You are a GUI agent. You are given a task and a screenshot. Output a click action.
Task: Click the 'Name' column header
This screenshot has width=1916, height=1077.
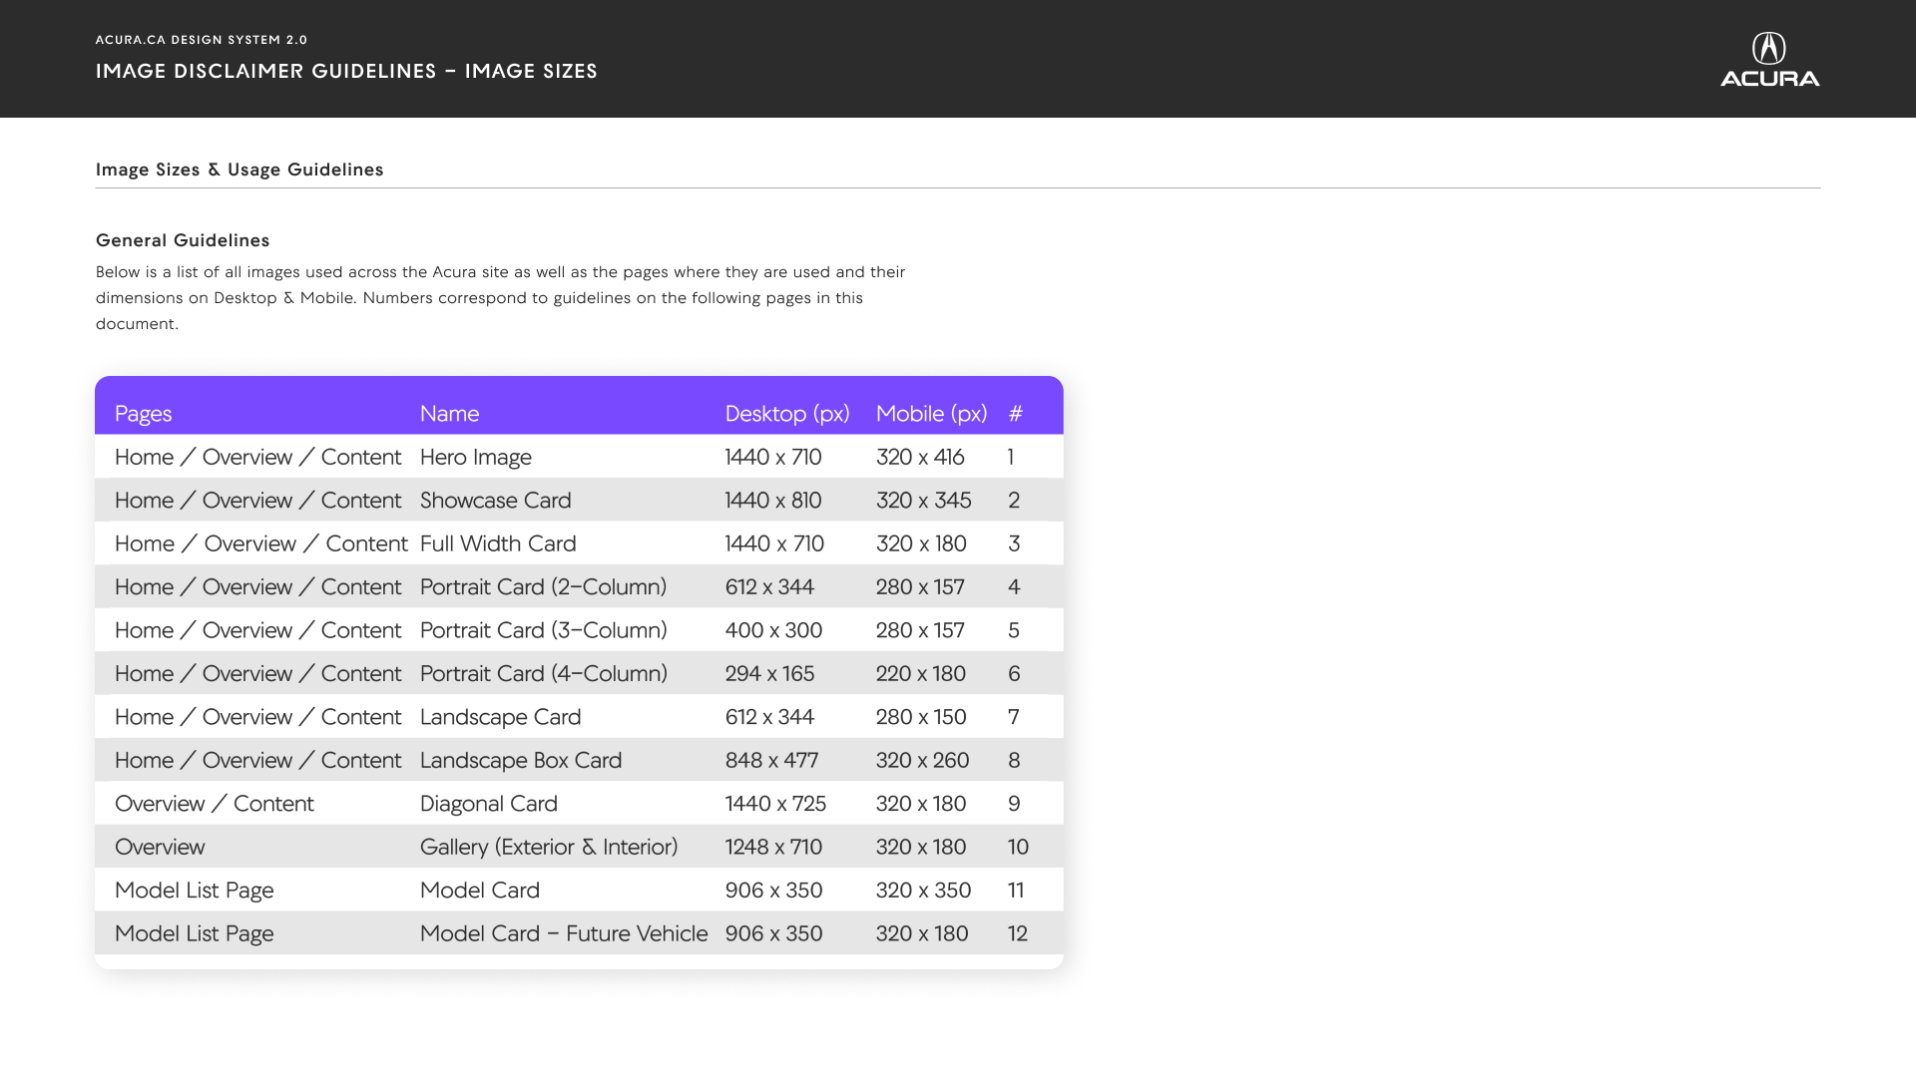[449, 414]
